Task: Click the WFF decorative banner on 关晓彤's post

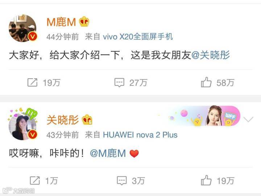Action: click(x=204, y=116)
